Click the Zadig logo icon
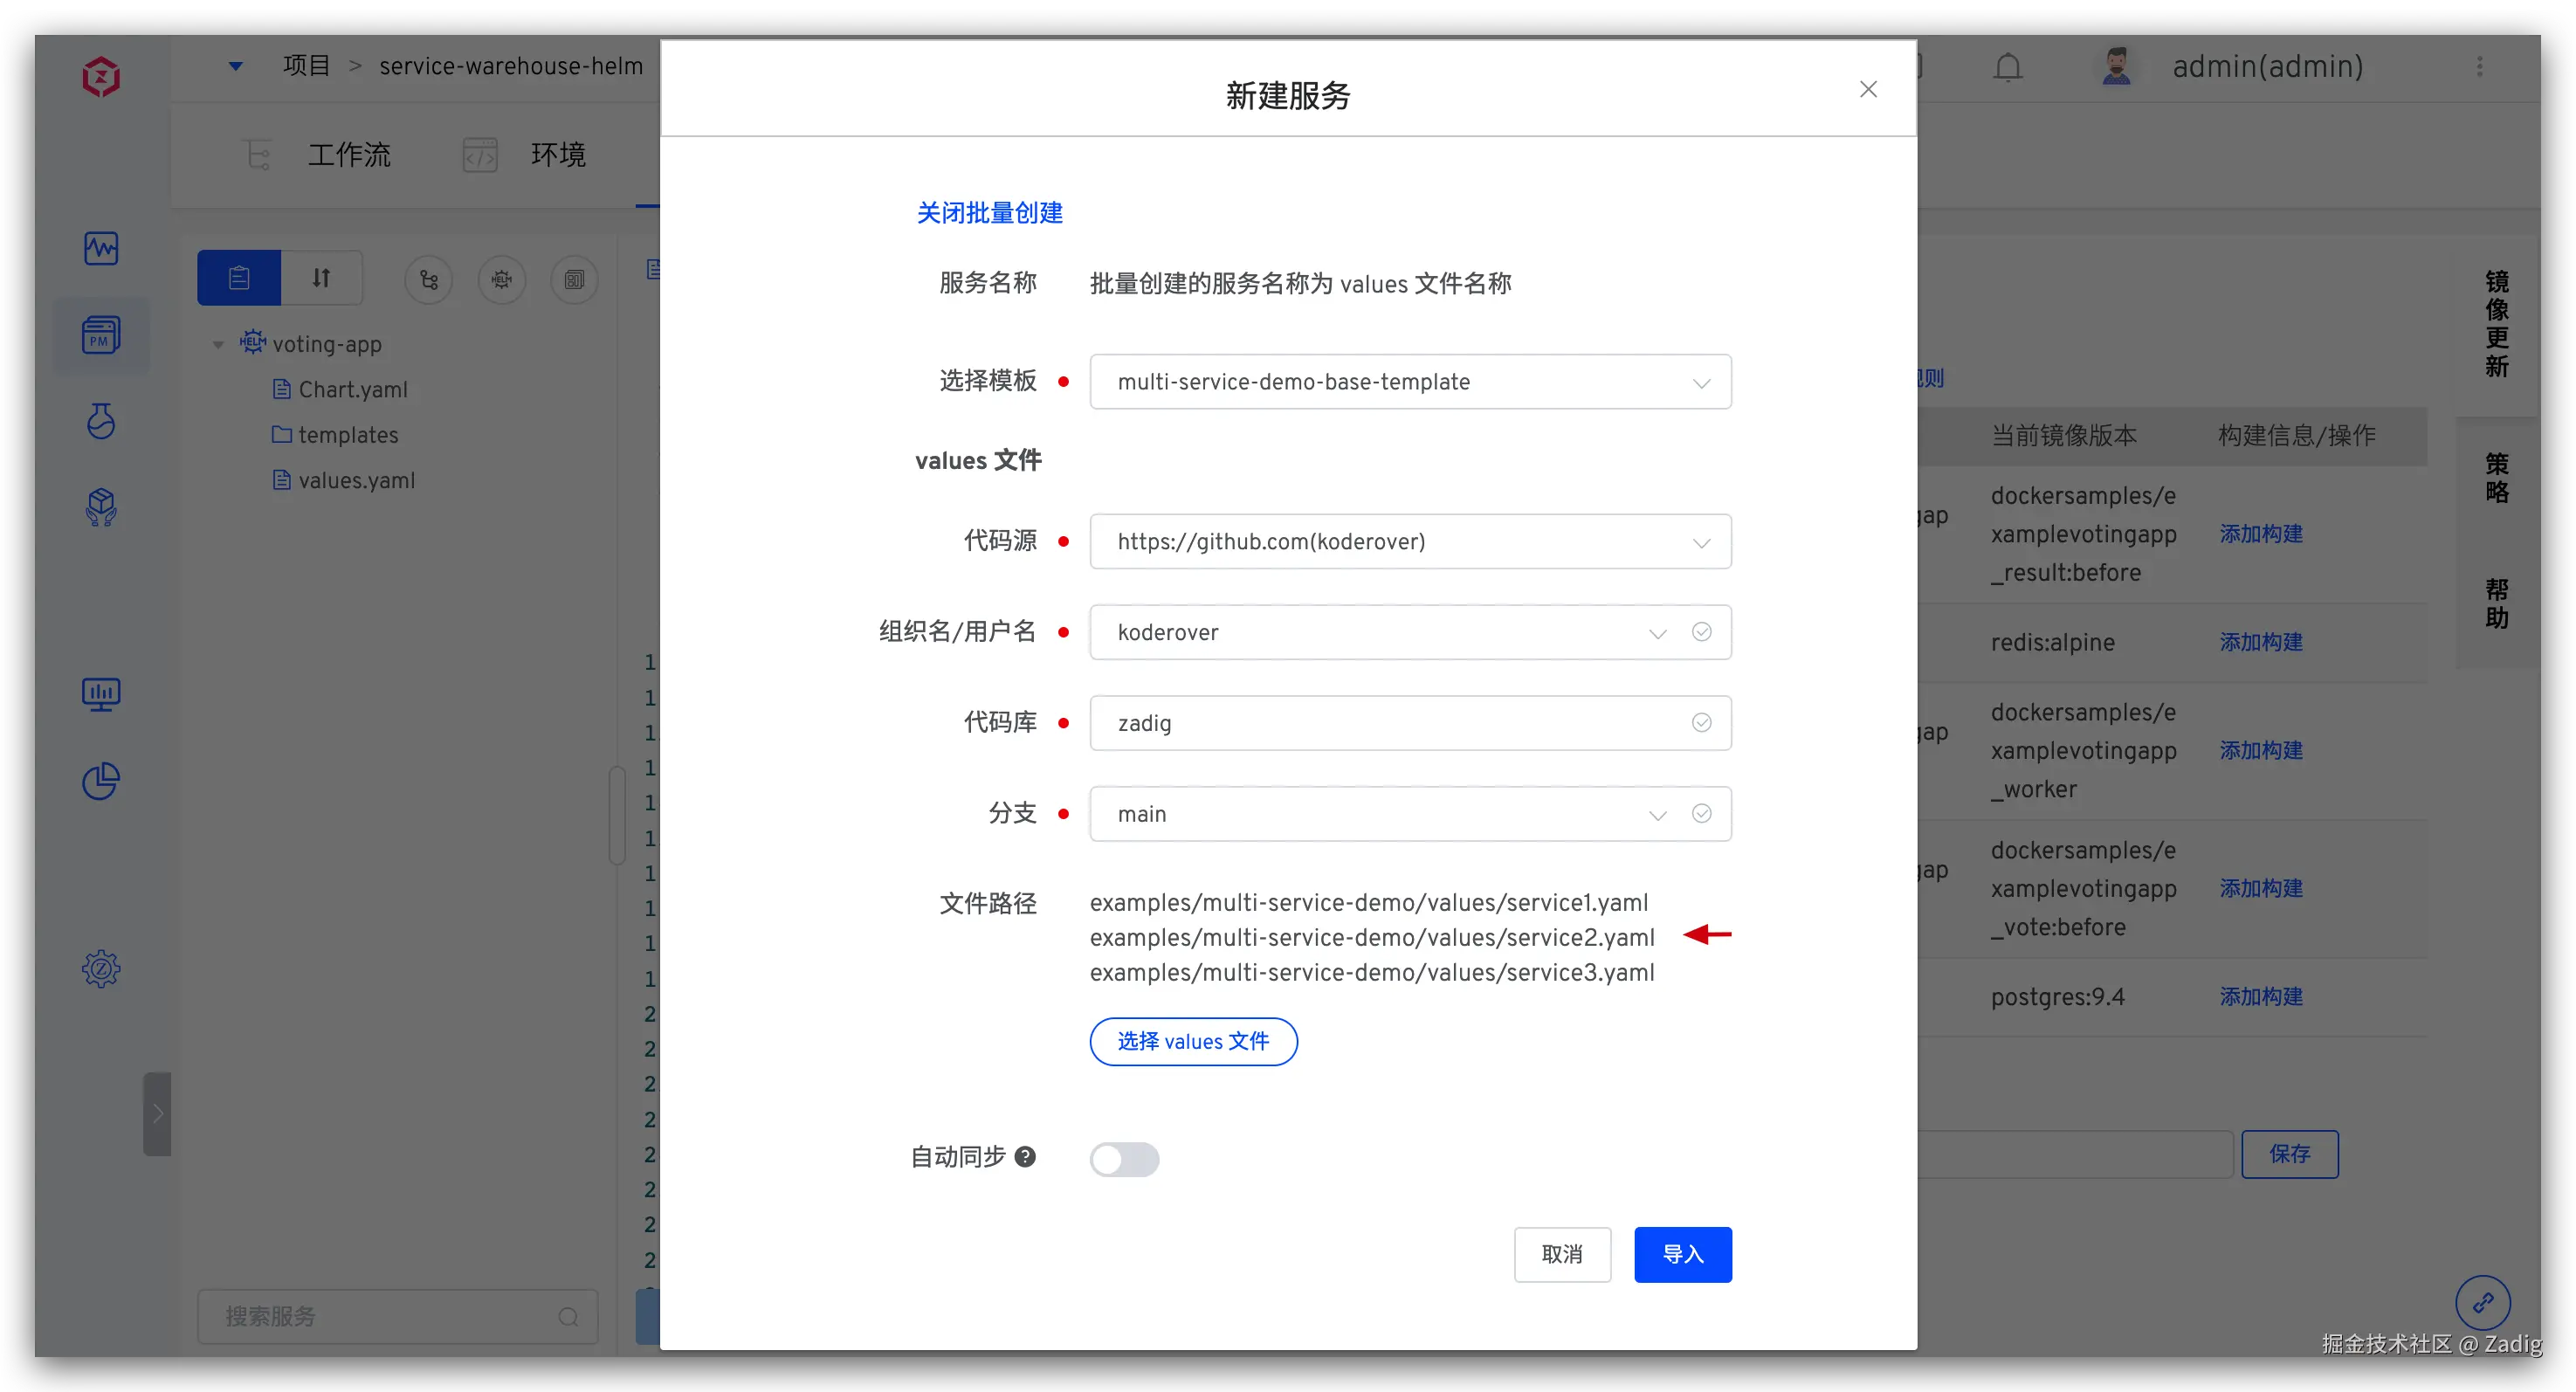 coord(101,76)
